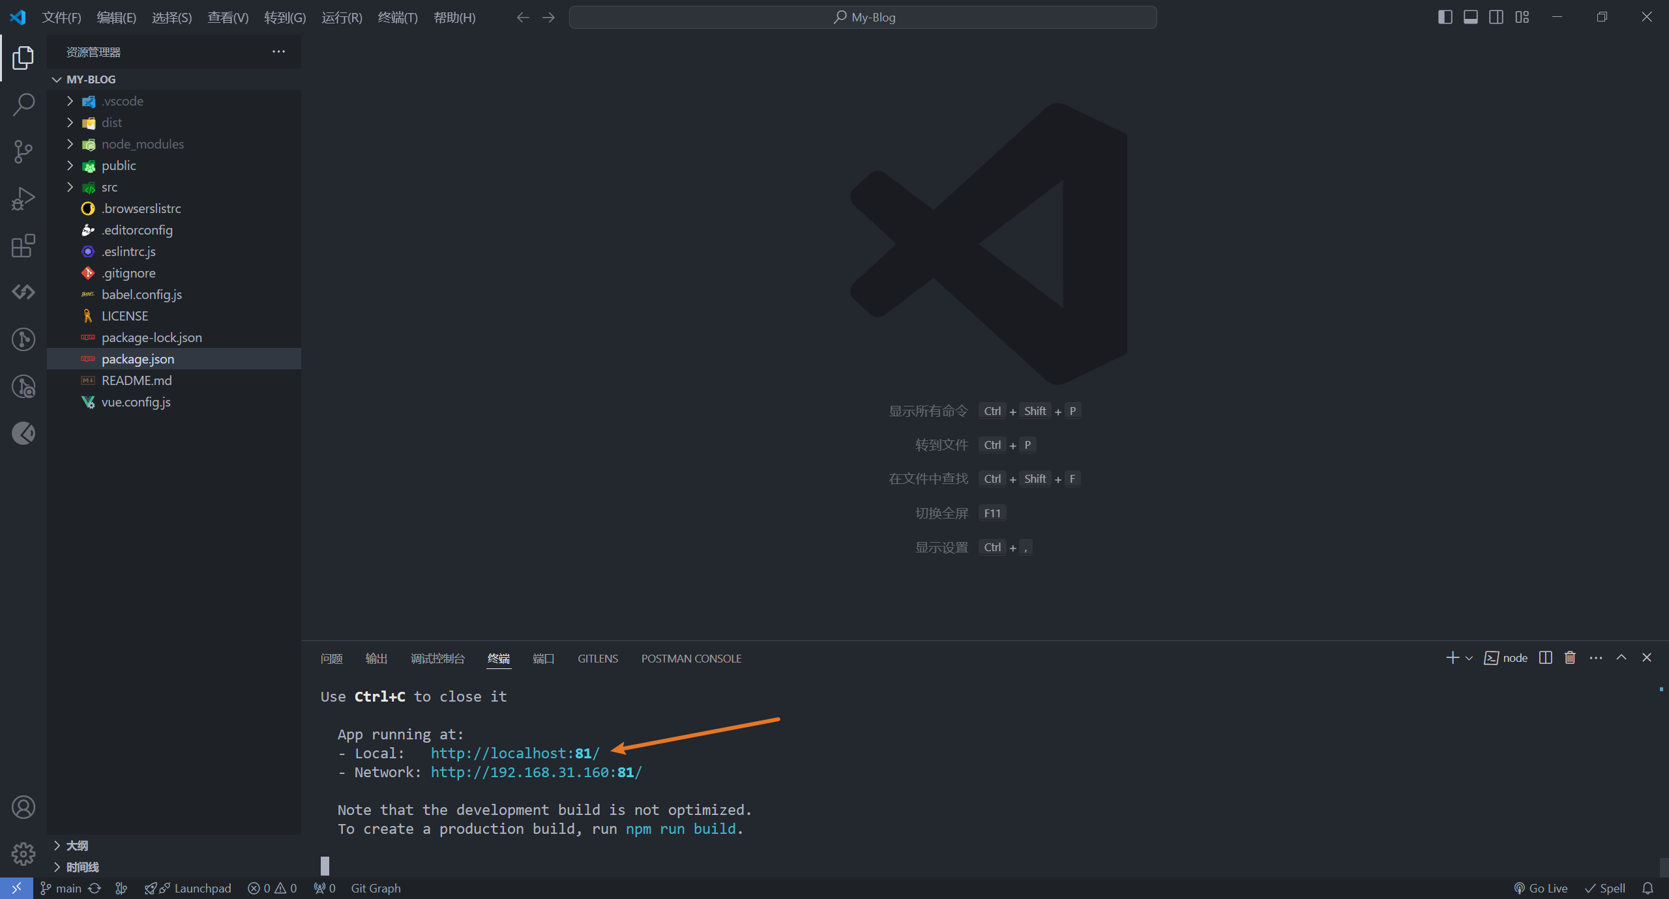Click the Spell checker status item
The height and width of the screenshot is (899, 1669).
[x=1605, y=888]
